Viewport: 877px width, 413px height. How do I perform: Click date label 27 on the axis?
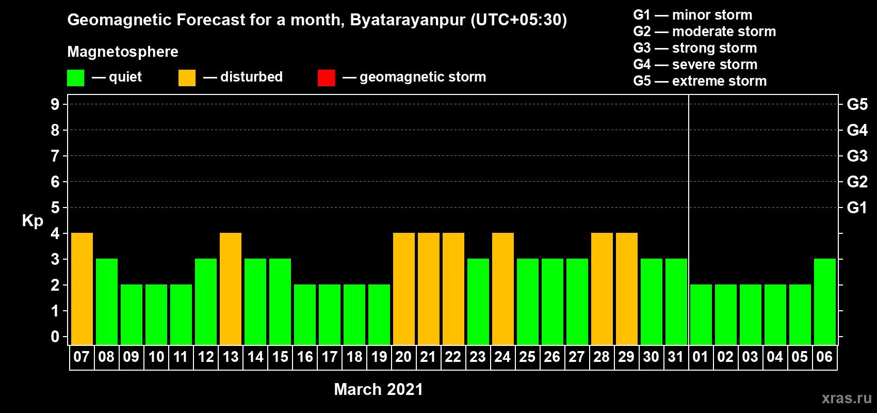pyautogui.click(x=577, y=357)
